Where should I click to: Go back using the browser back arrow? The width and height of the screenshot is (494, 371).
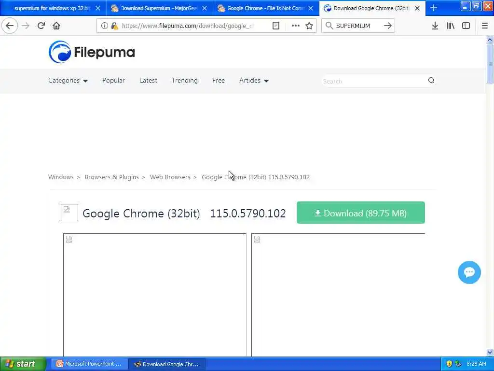10,26
